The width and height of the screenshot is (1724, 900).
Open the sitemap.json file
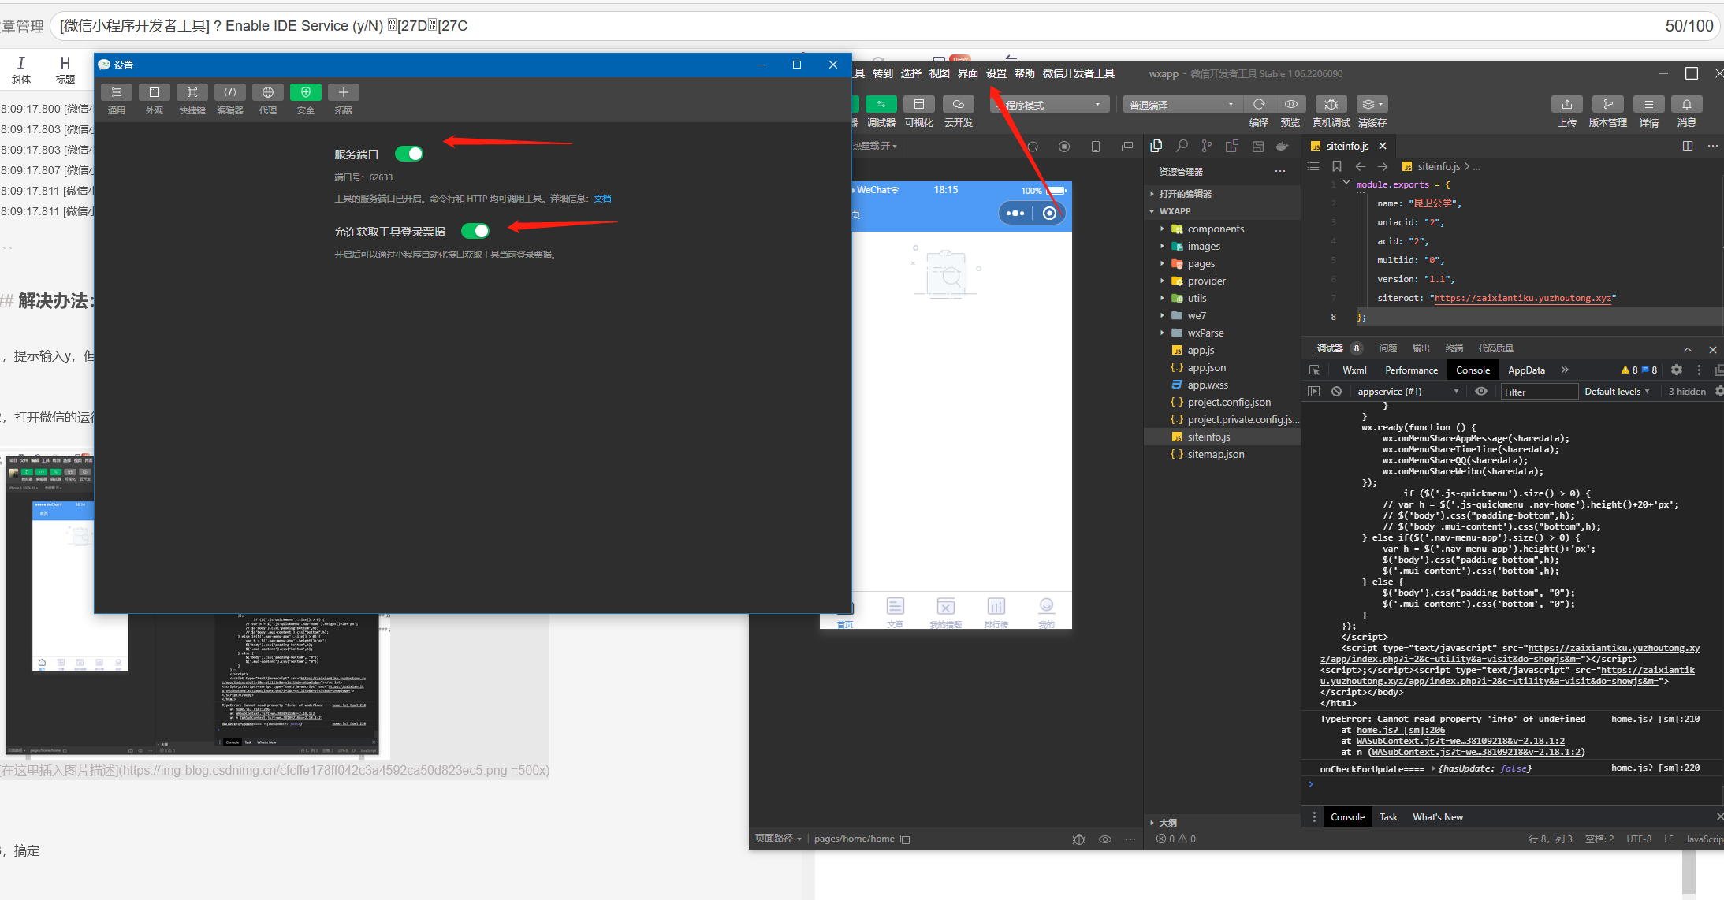[x=1216, y=454]
